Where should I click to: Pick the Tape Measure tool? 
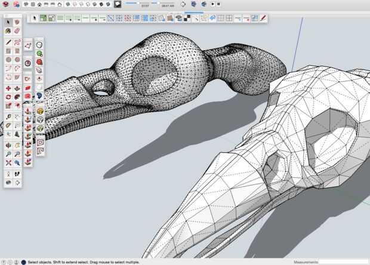tap(8, 116)
